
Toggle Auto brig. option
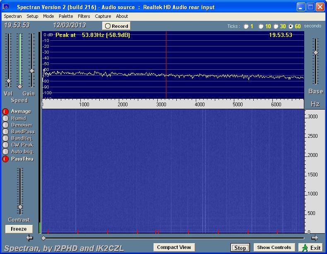pos(5,151)
